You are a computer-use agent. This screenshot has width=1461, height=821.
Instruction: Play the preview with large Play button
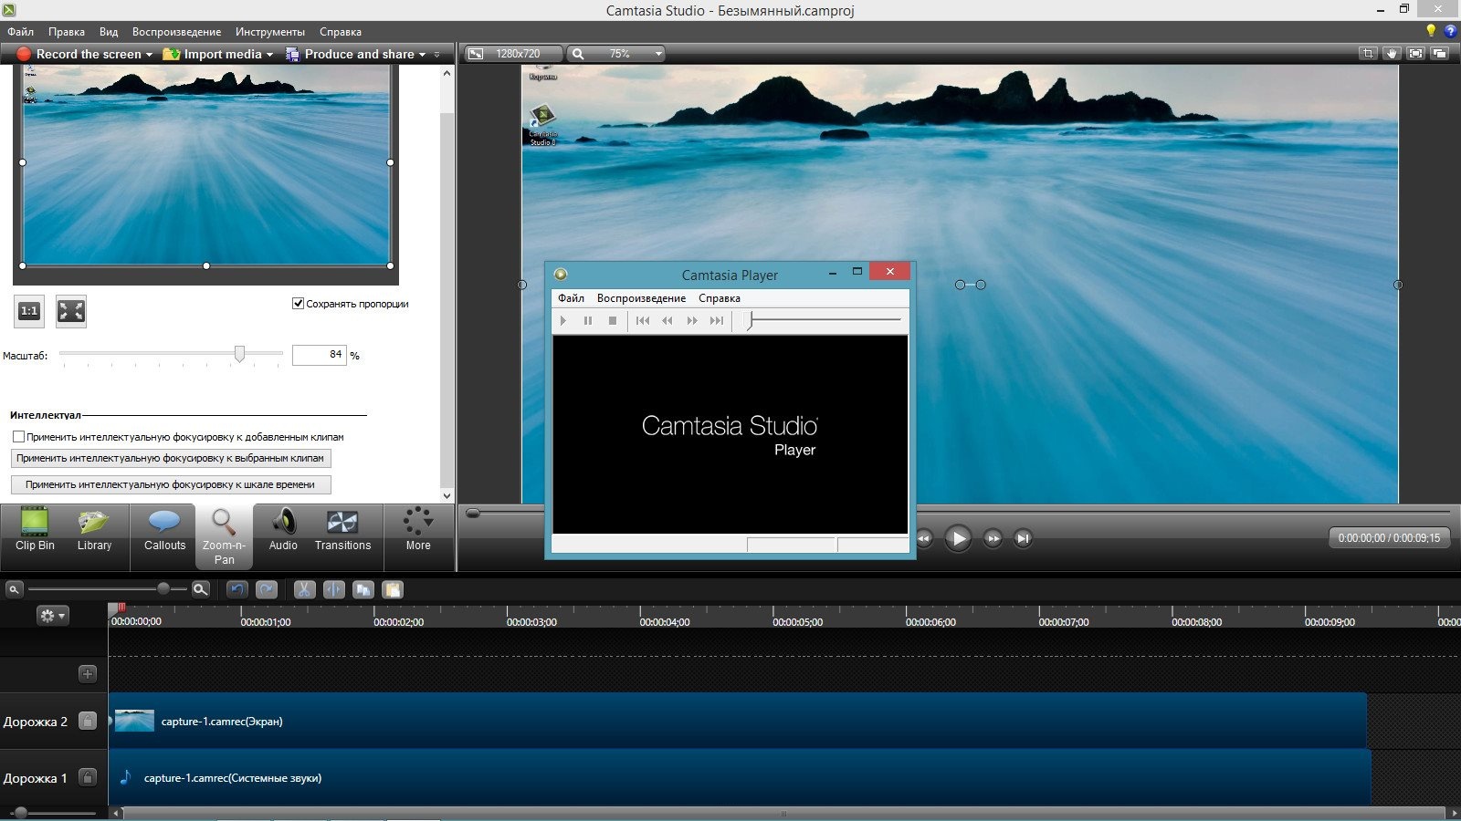[958, 538]
